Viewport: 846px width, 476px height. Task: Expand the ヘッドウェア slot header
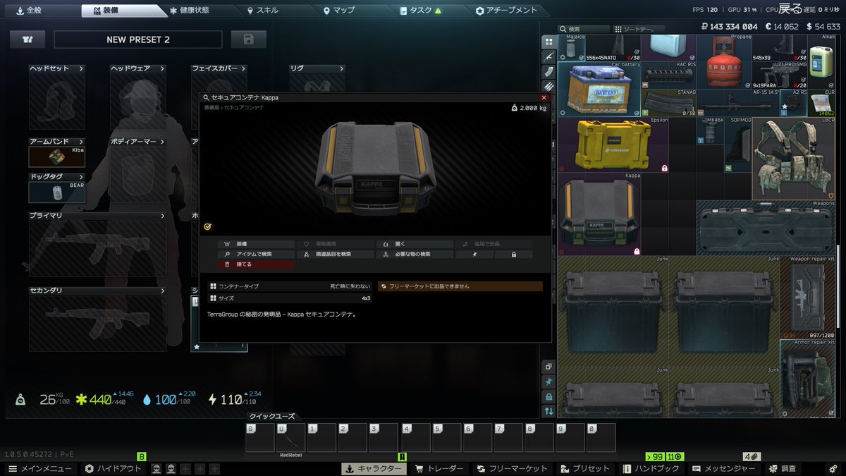tap(138, 68)
